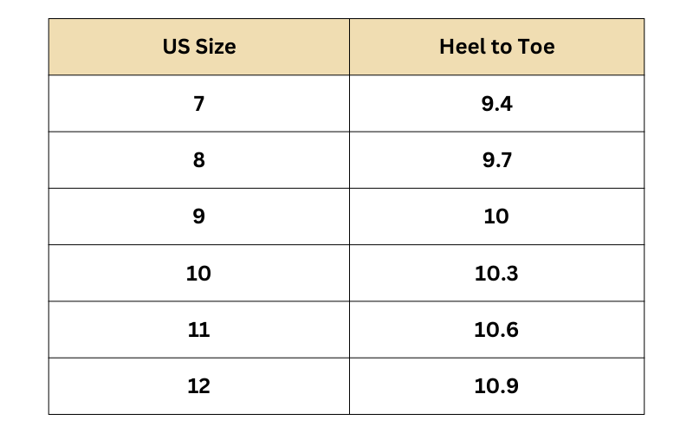Select the US size 7 cell
The height and width of the screenshot is (433, 693).
coord(199,104)
